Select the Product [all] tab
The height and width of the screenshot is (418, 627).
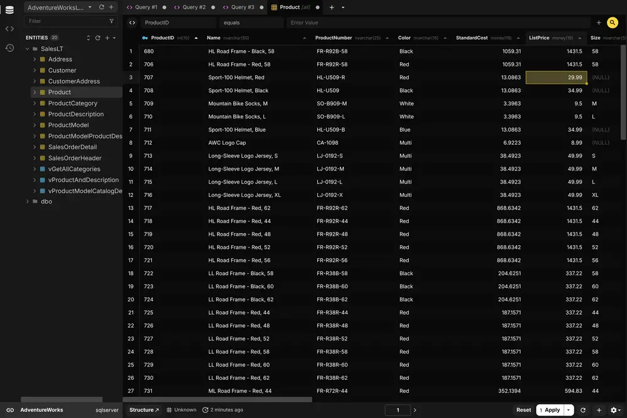(295, 7)
